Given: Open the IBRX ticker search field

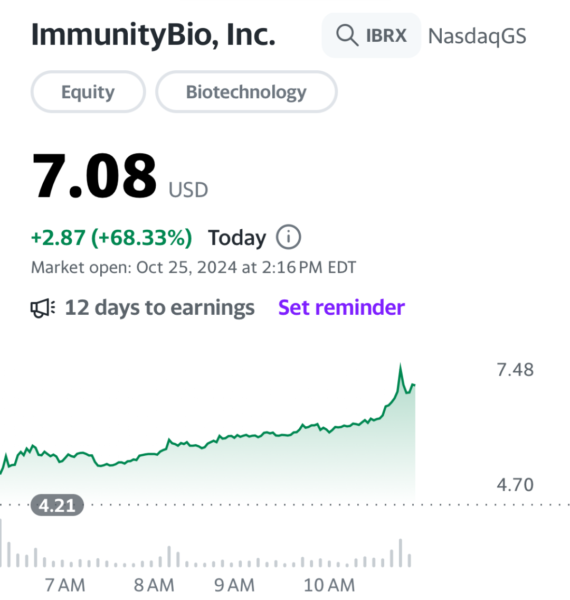Looking at the screenshot, I should (371, 35).
